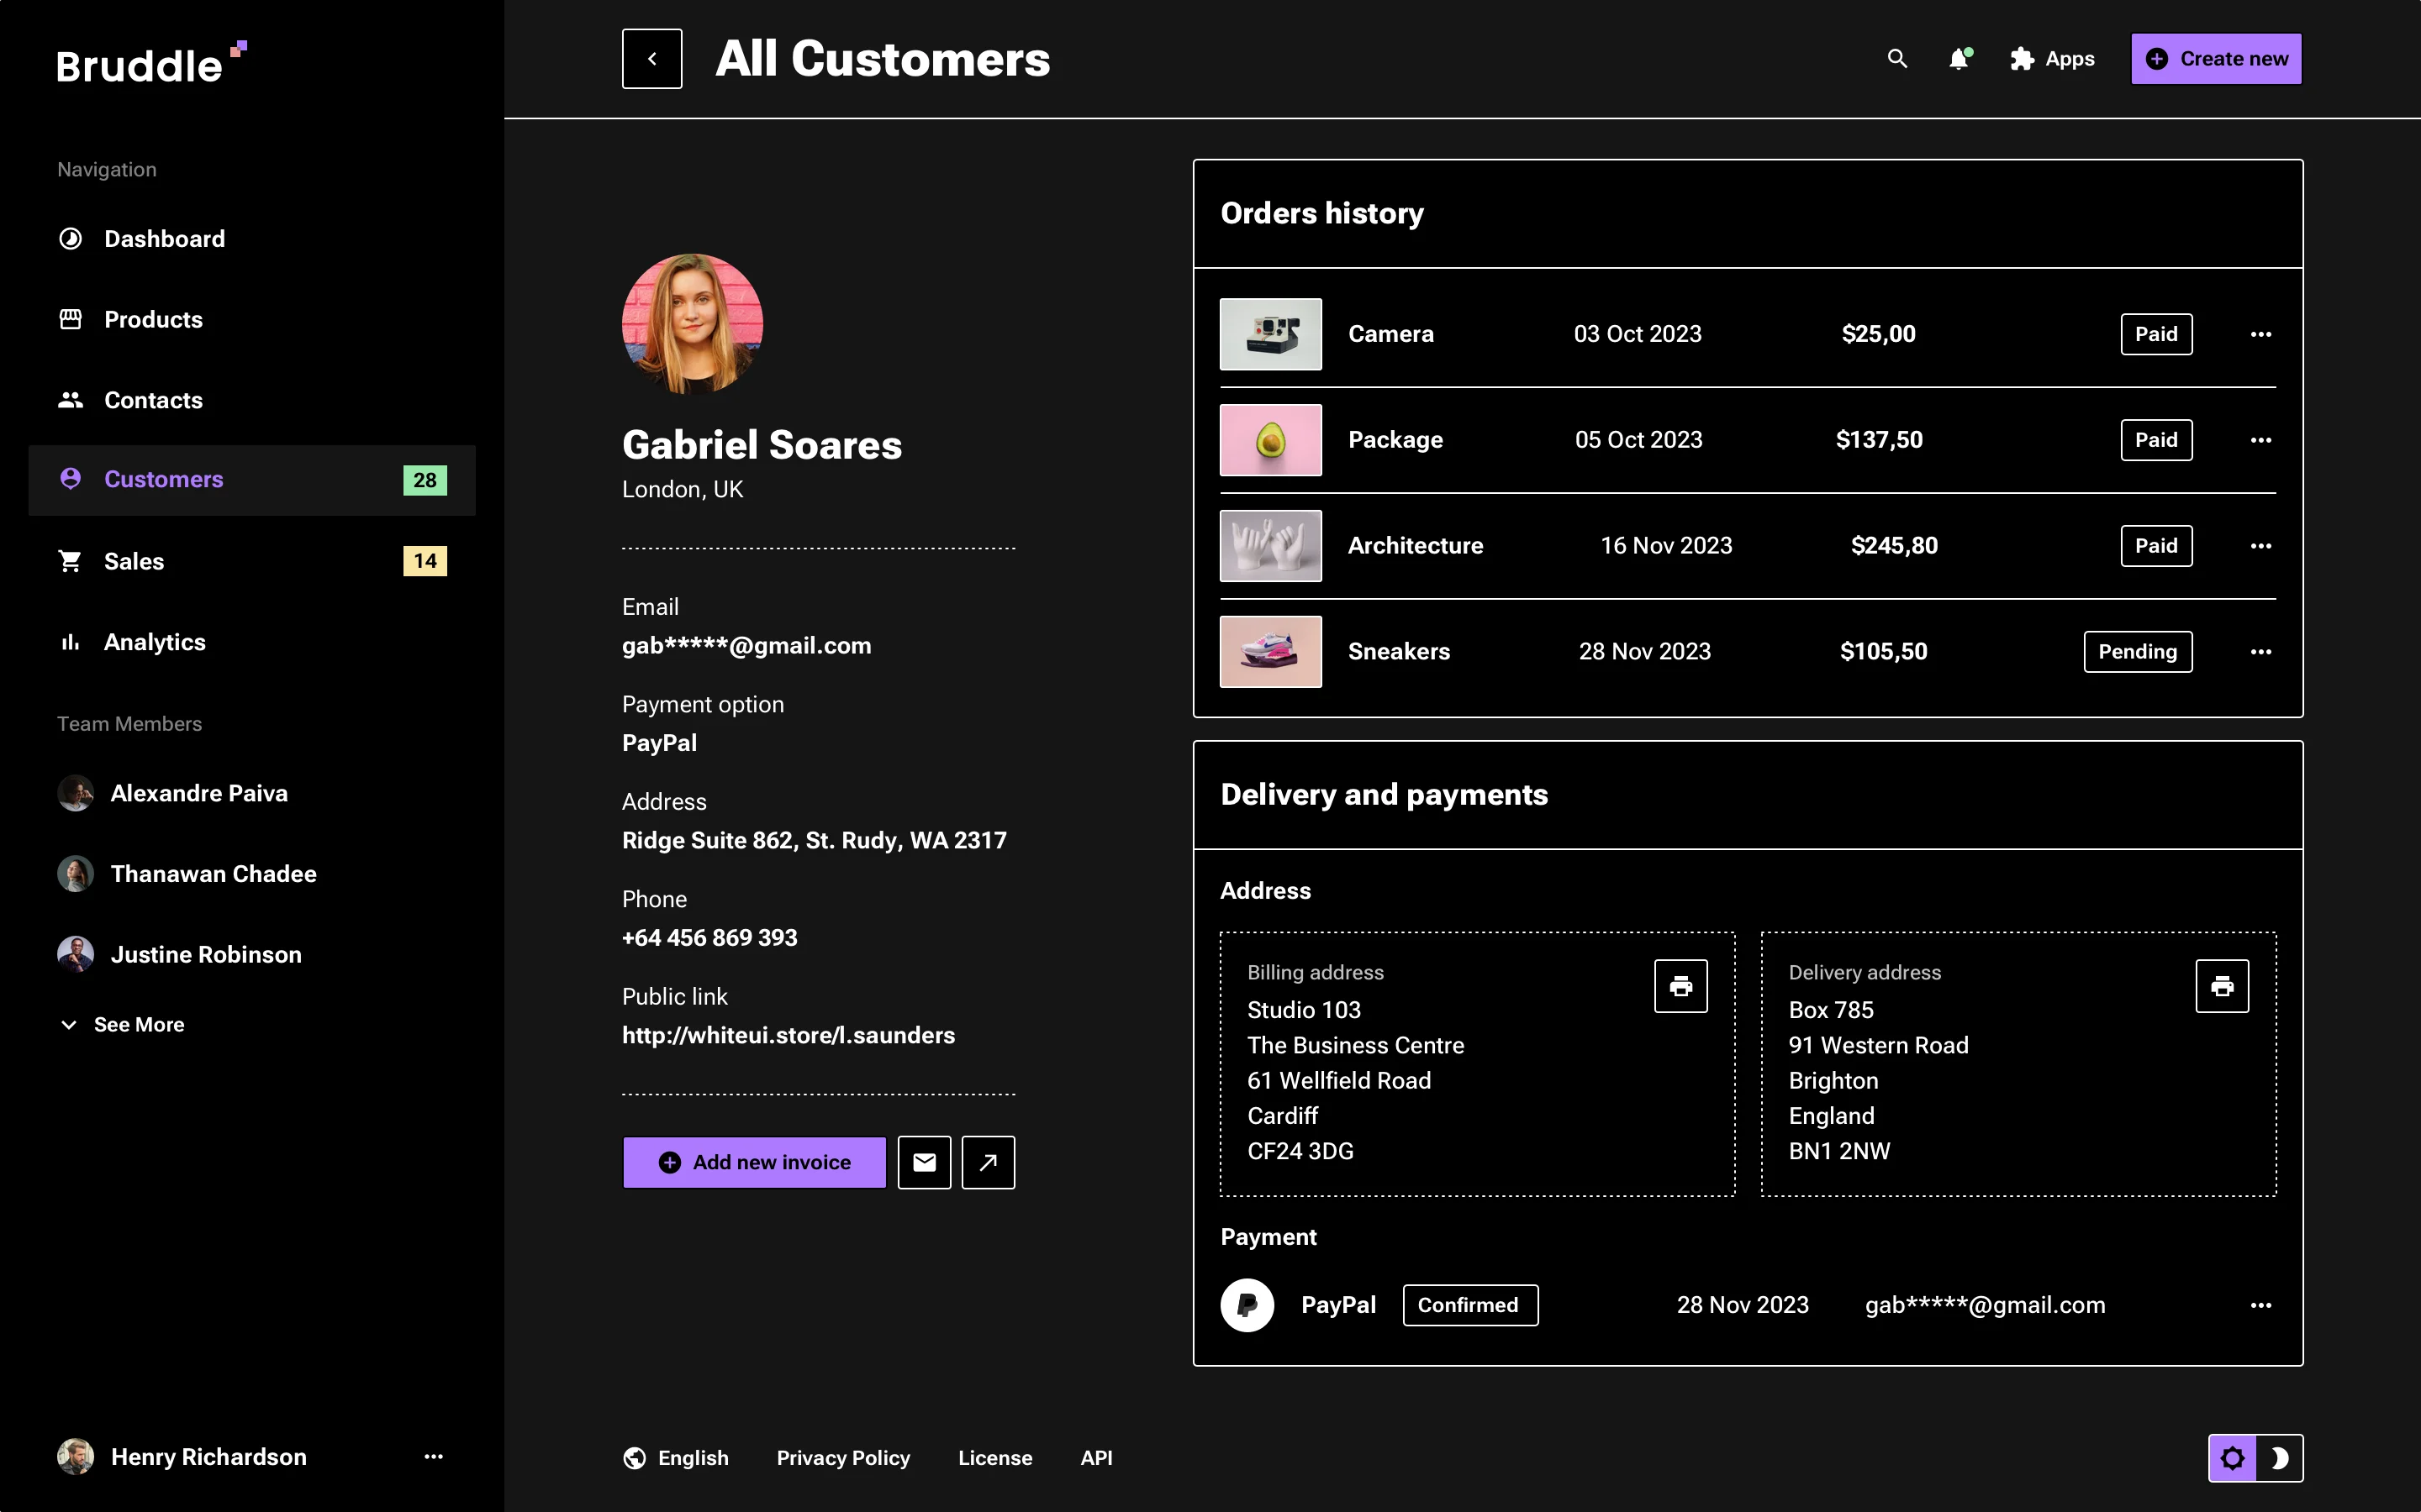Open settings via the gear icon
Viewport: 2421px width, 1512px height.
click(2233, 1457)
